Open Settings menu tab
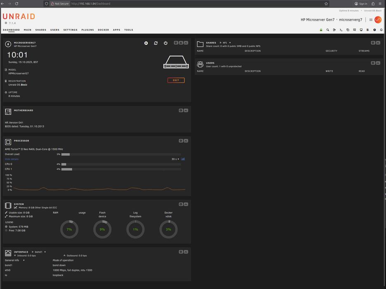Image resolution: width=386 pixels, height=289 pixels. (71, 30)
